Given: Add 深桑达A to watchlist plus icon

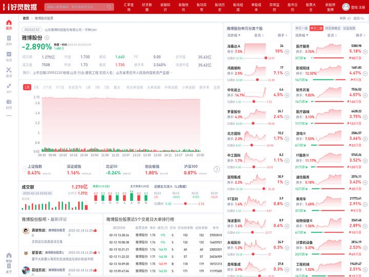Looking at the screenshot, I should [287, 52].
